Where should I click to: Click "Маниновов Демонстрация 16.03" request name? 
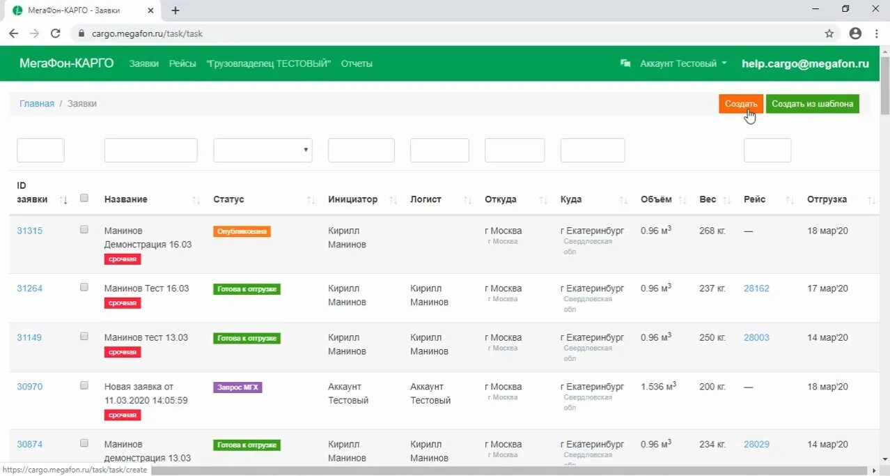(x=148, y=238)
